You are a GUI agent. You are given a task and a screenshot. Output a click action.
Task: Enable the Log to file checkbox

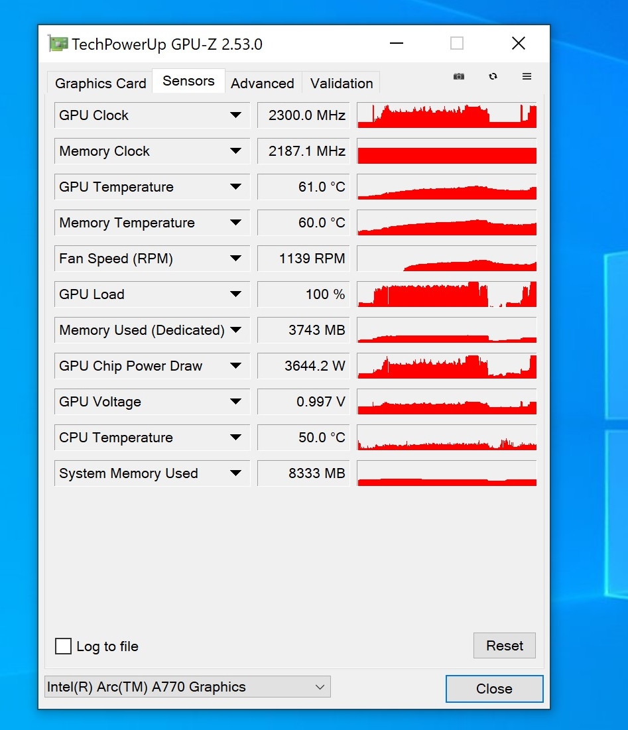63,646
